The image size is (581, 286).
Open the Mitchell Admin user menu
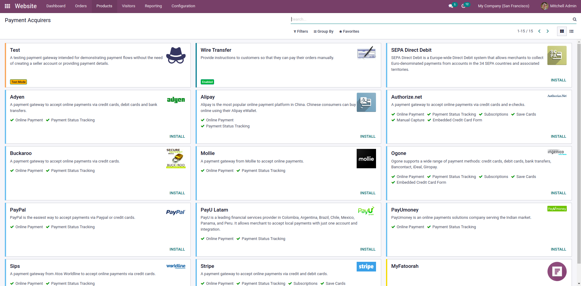(x=559, y=6)
